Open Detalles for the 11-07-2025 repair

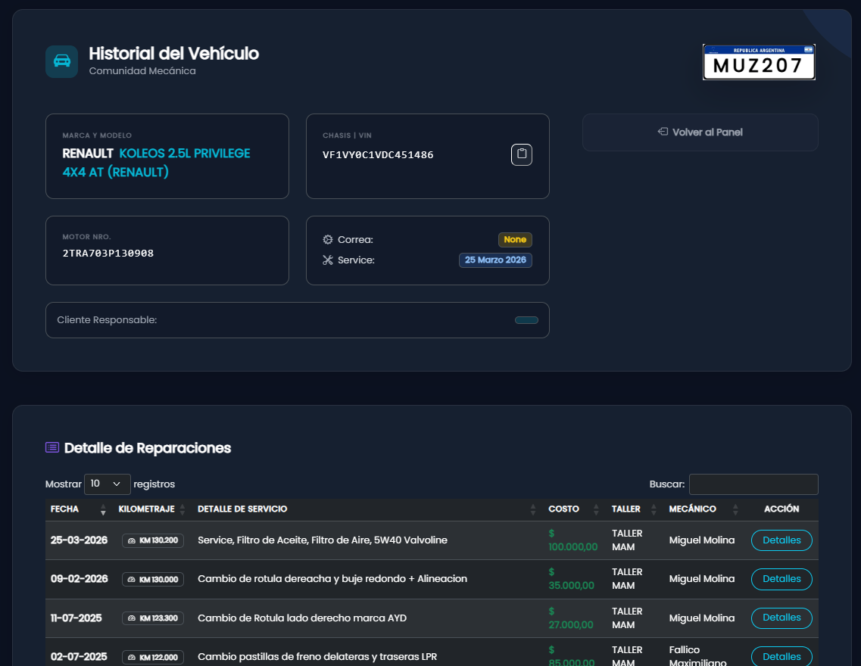tap(781, 618)
